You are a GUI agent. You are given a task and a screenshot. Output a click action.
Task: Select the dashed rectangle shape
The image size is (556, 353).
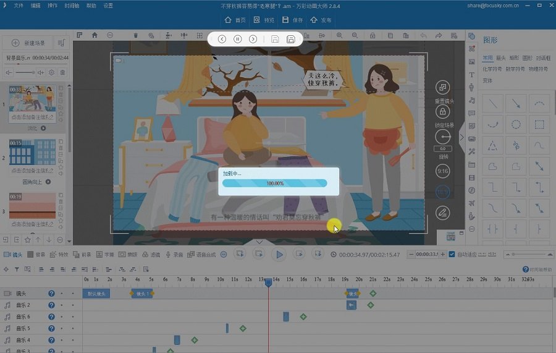(539, 124)
